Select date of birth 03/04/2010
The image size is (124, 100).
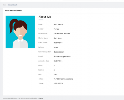(x=58, y=43)
